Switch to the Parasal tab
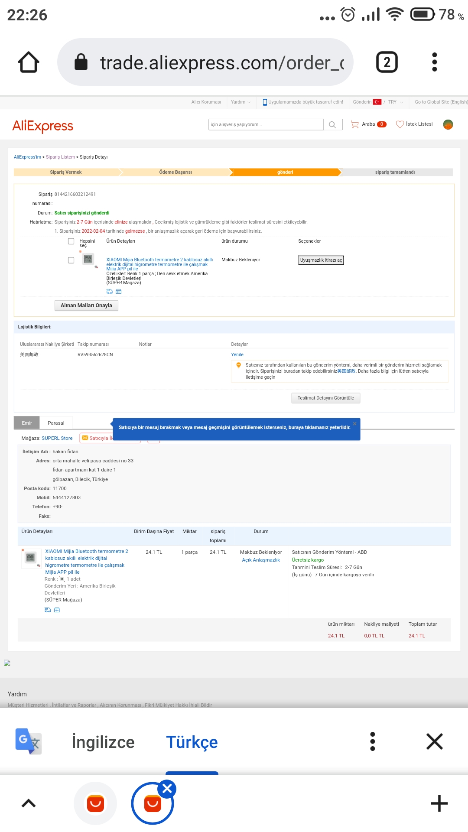The image size is (468, 832). coord(56,423)
